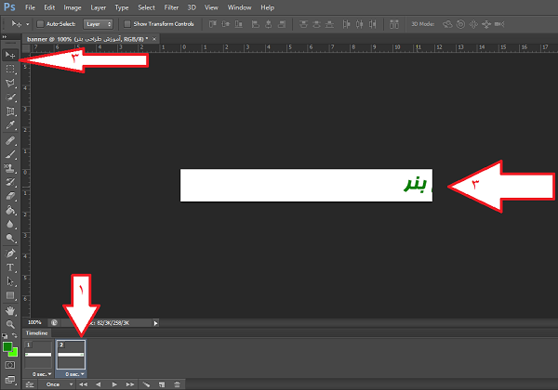Select the Rectangular Marquee tool
The width and height of the screenshot is (558, 390).
tap(10, 69)
